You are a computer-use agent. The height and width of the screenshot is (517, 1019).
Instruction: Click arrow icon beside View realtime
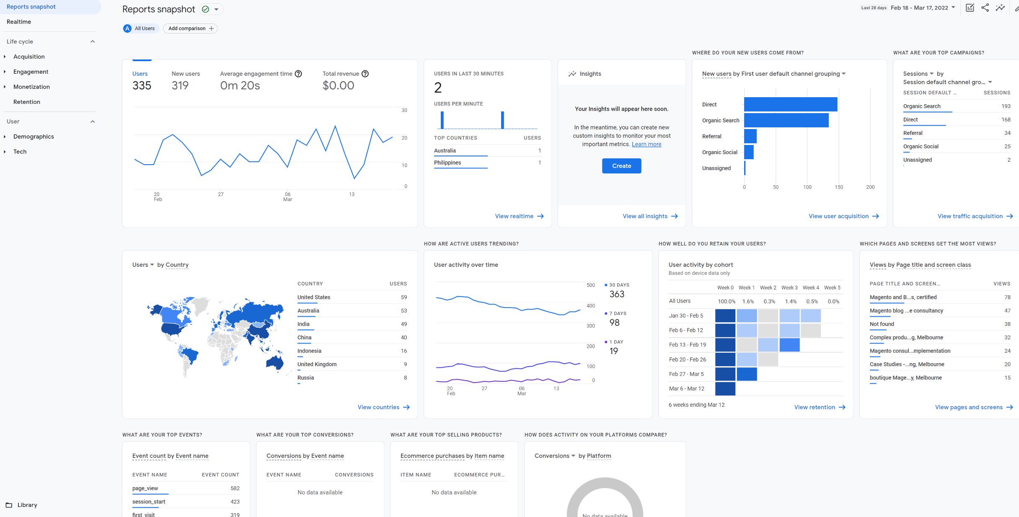(541, 216)
